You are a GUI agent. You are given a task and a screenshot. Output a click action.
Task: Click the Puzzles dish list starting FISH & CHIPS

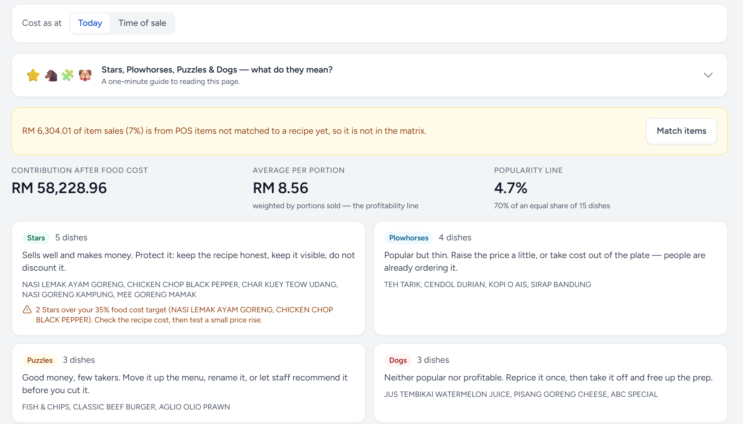(126, 407)
